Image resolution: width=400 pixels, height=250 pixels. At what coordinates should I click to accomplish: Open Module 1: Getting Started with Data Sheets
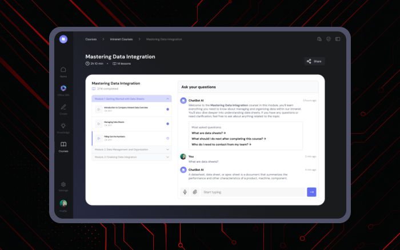tap(131, 99)
